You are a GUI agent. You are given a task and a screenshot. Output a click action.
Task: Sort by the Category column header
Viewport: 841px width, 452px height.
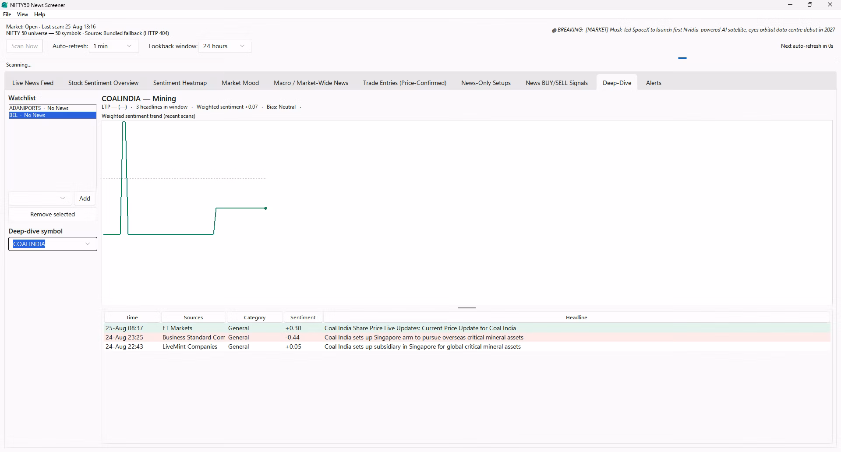click(254, 318)
